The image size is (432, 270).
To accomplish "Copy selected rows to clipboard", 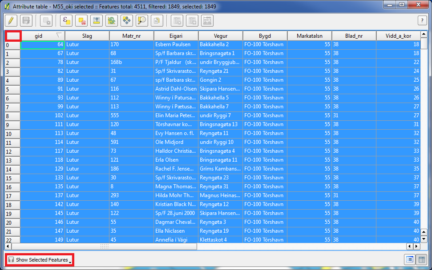I will pyautogui.click(x=157, y=20).
